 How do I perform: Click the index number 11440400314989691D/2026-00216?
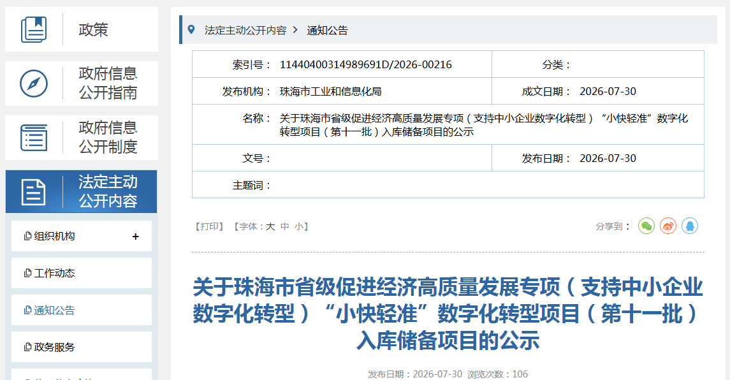[365, 65]
